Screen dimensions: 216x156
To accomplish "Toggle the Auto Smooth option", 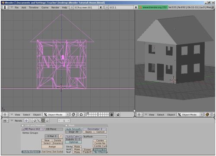I will pos(73,129).
